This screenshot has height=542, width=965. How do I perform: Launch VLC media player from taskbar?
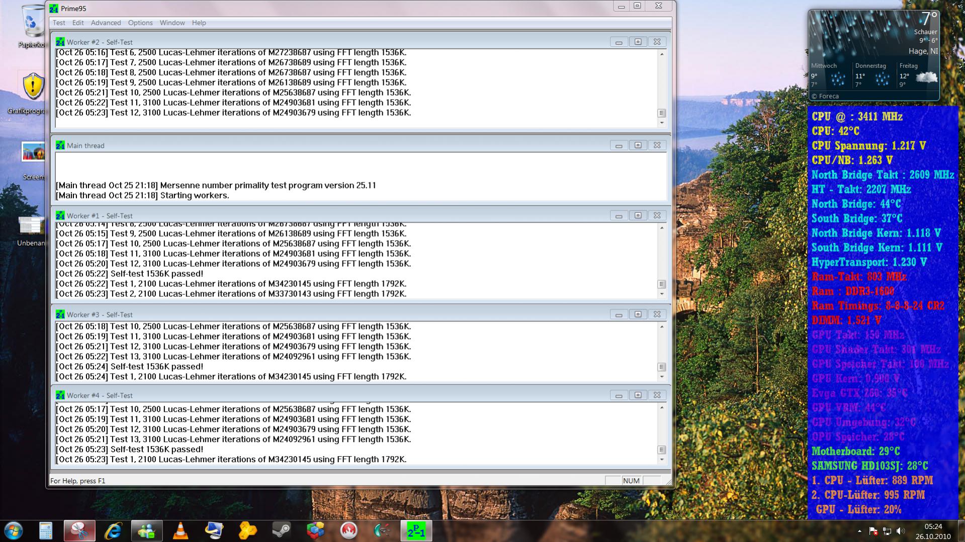click(181, 531)
